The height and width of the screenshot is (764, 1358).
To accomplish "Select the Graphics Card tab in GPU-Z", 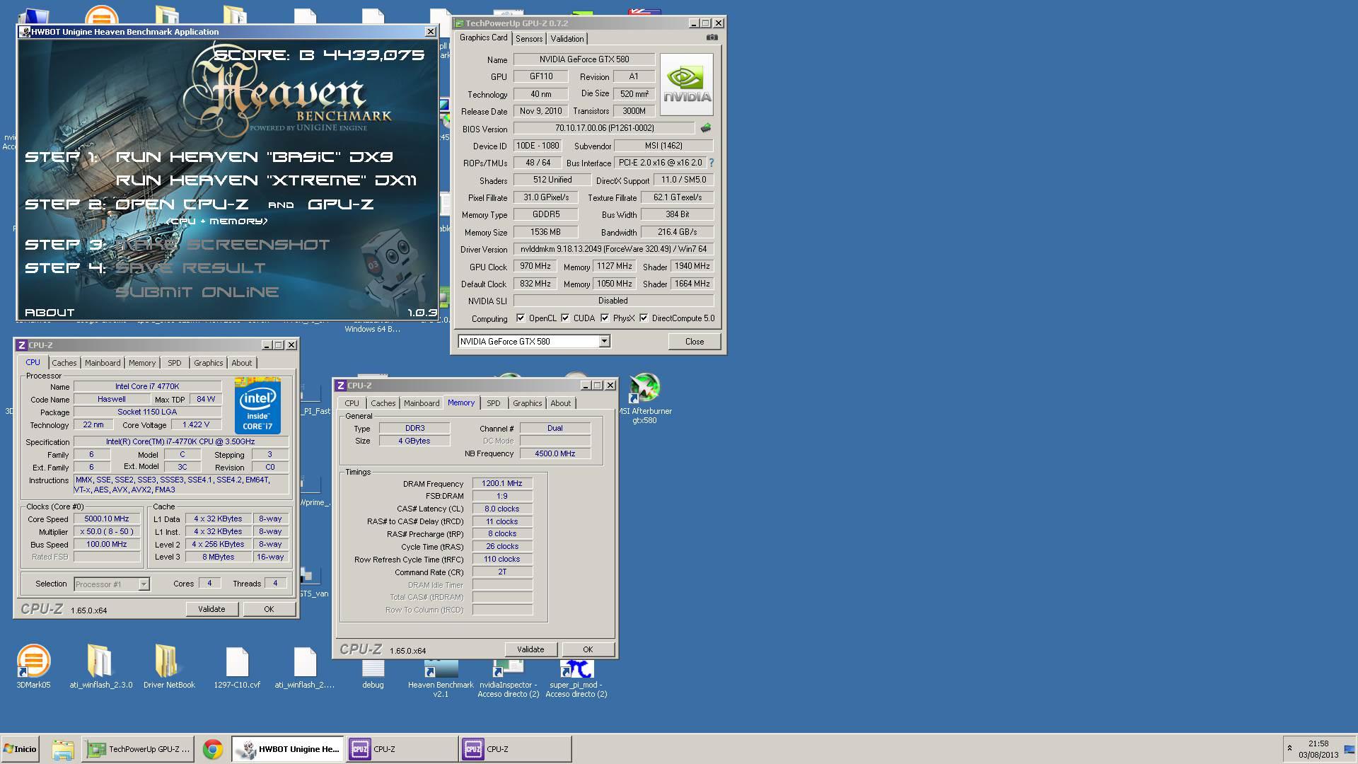I will [x=483, y=38].
